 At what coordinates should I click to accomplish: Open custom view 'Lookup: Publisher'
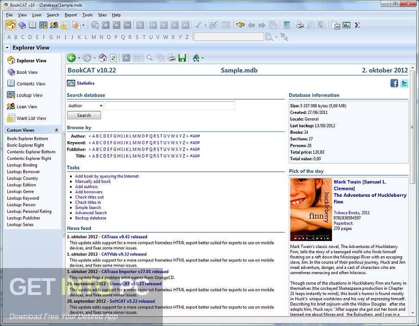point(24,218)
